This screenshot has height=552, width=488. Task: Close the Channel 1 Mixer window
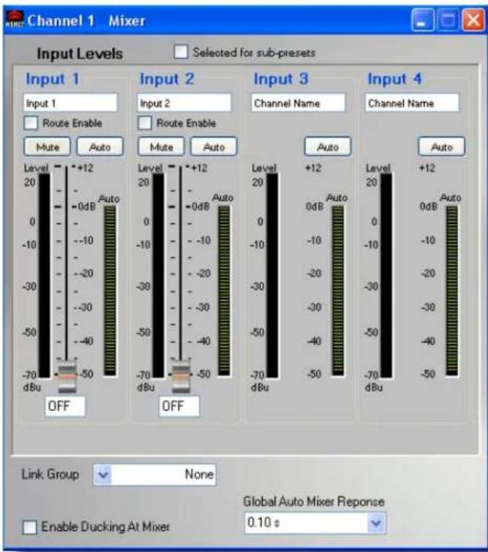click(x=473, y=20)
